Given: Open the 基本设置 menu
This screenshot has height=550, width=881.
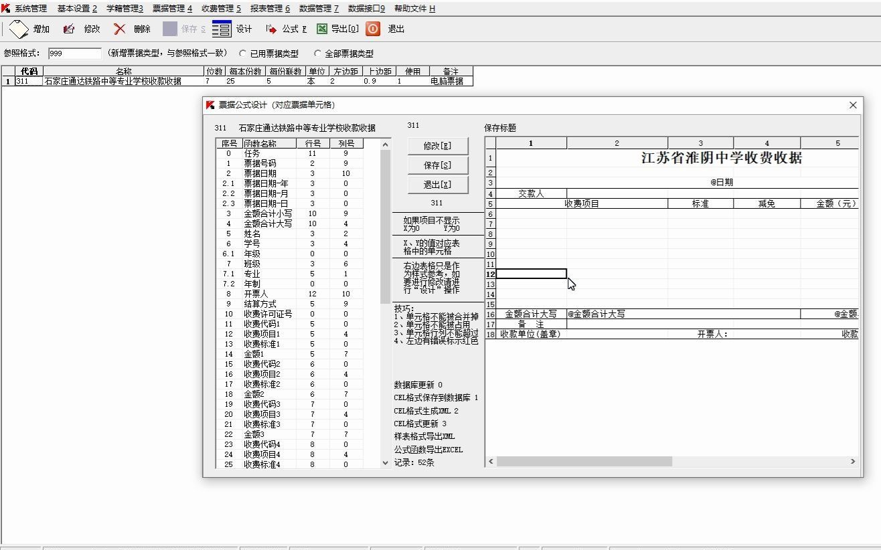Looking at the screenshot, I should coord(77,9).
